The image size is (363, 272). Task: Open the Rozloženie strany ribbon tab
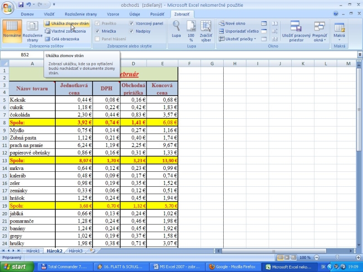click(81, 14)
